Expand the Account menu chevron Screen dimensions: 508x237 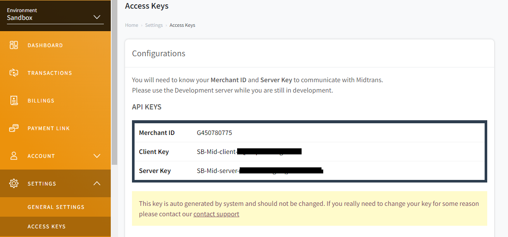tap(97, 156)
